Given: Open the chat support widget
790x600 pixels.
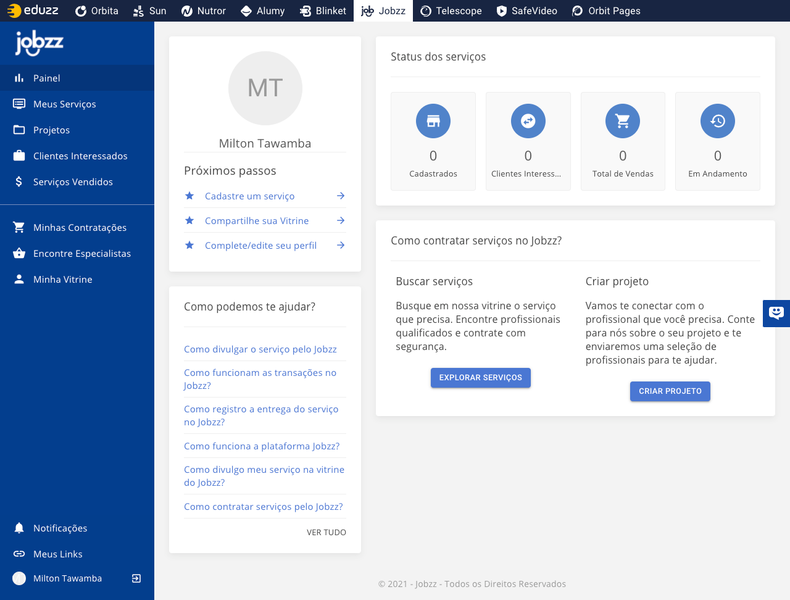Looking at the screenshot, I should [x=776, y=314].
